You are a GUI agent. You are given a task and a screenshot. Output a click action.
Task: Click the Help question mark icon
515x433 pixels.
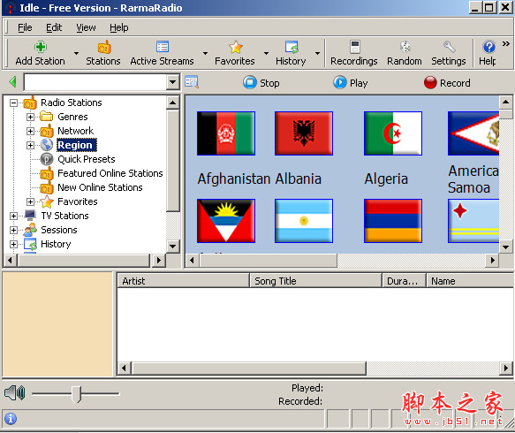488,47
